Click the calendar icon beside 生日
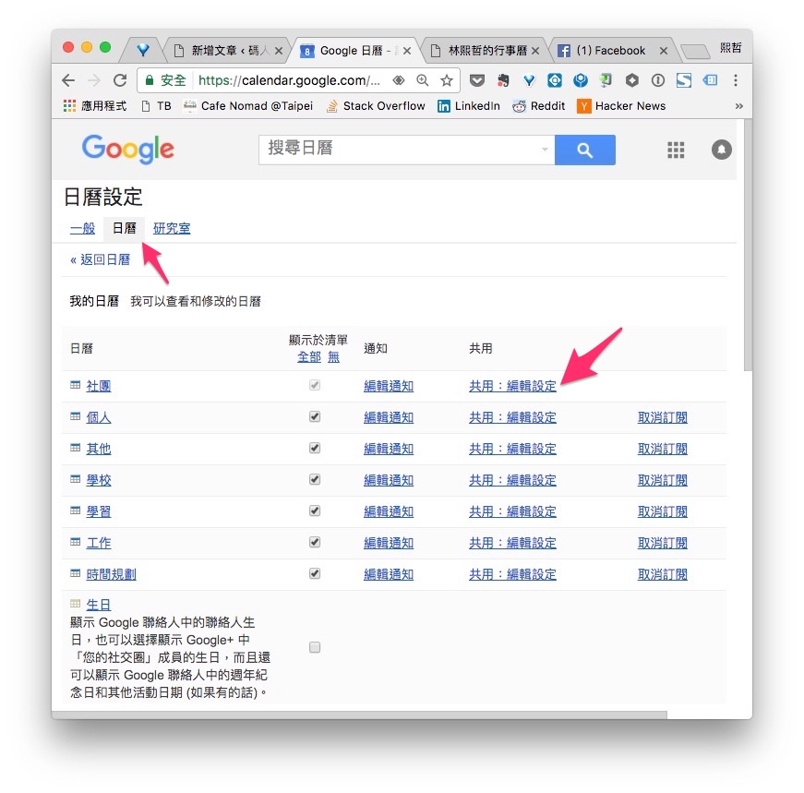The image size is (804, 793). point(76,603)
